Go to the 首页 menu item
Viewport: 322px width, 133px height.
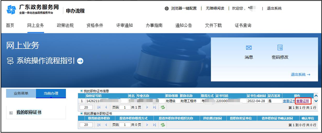tap(10, 26)
